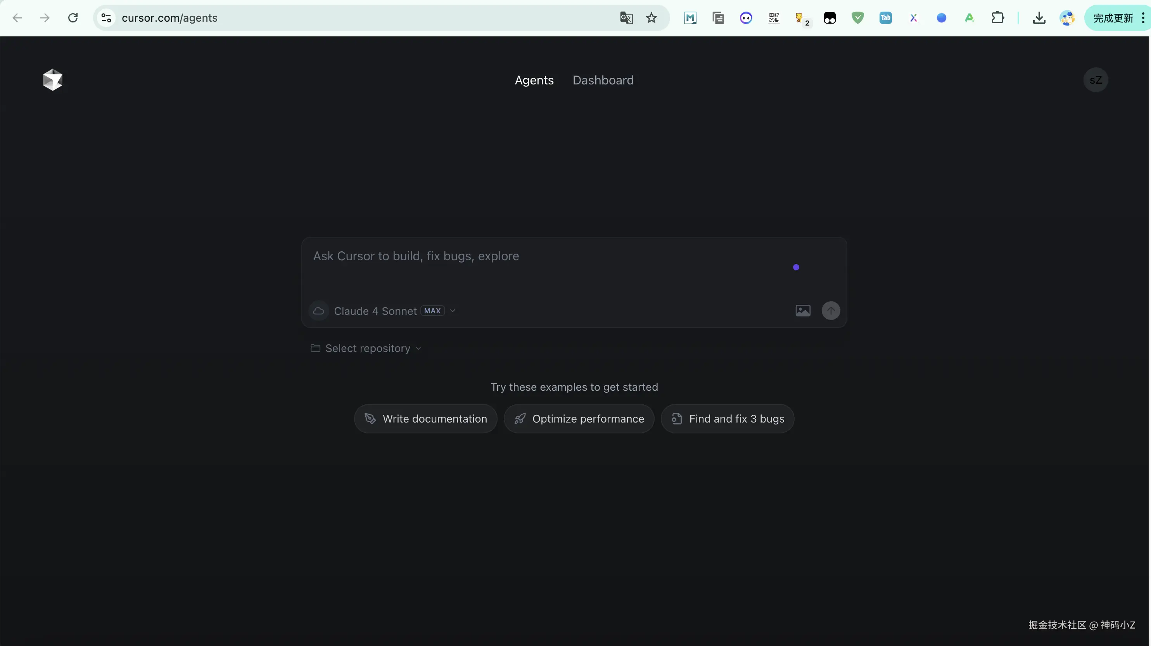Reload the page with refresh icon
This screenshot has height=646, width=1151.
pos(73,18)
